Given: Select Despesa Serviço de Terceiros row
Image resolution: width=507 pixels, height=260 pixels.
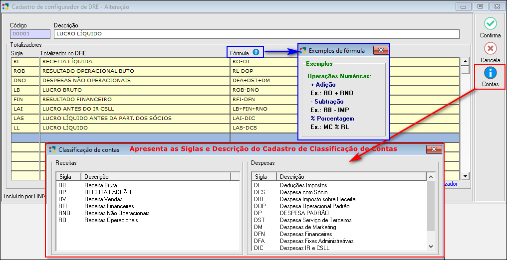Looking at the screenshot, I should coord(339,220).
